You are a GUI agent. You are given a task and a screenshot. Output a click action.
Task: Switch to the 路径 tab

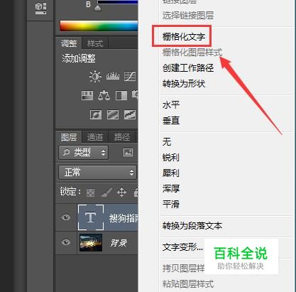tap(122, 137)
